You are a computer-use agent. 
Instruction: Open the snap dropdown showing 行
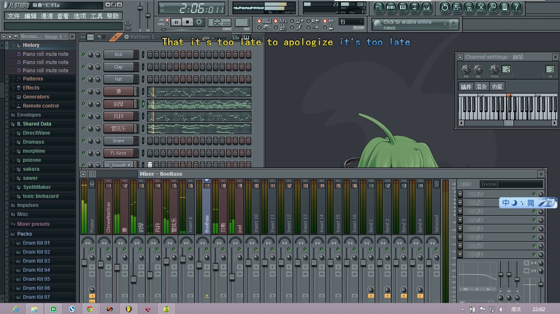(352, 22)
